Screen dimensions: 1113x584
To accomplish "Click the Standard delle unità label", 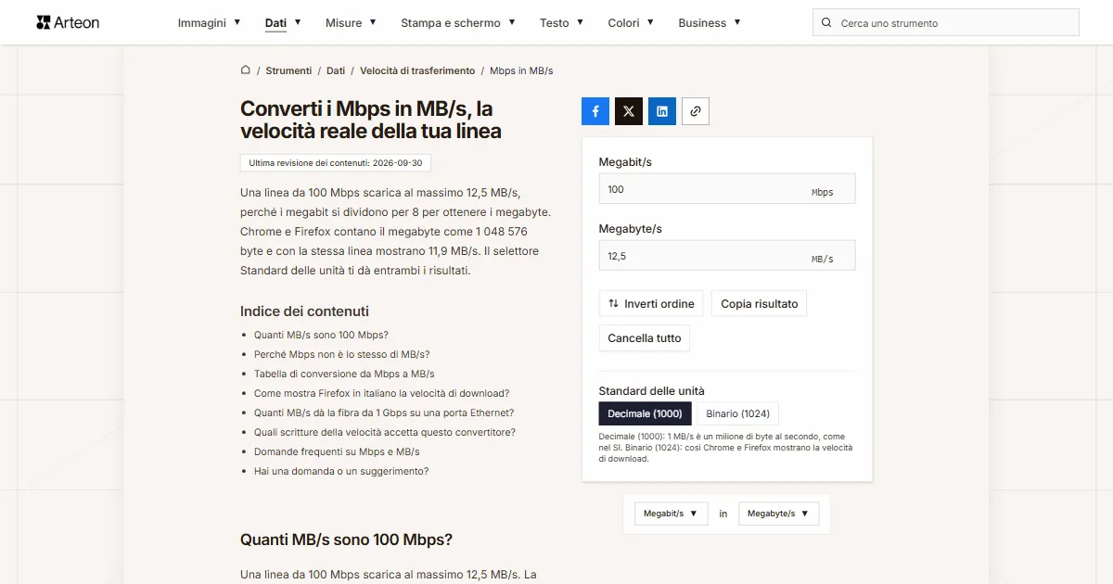I will [651, 391].
